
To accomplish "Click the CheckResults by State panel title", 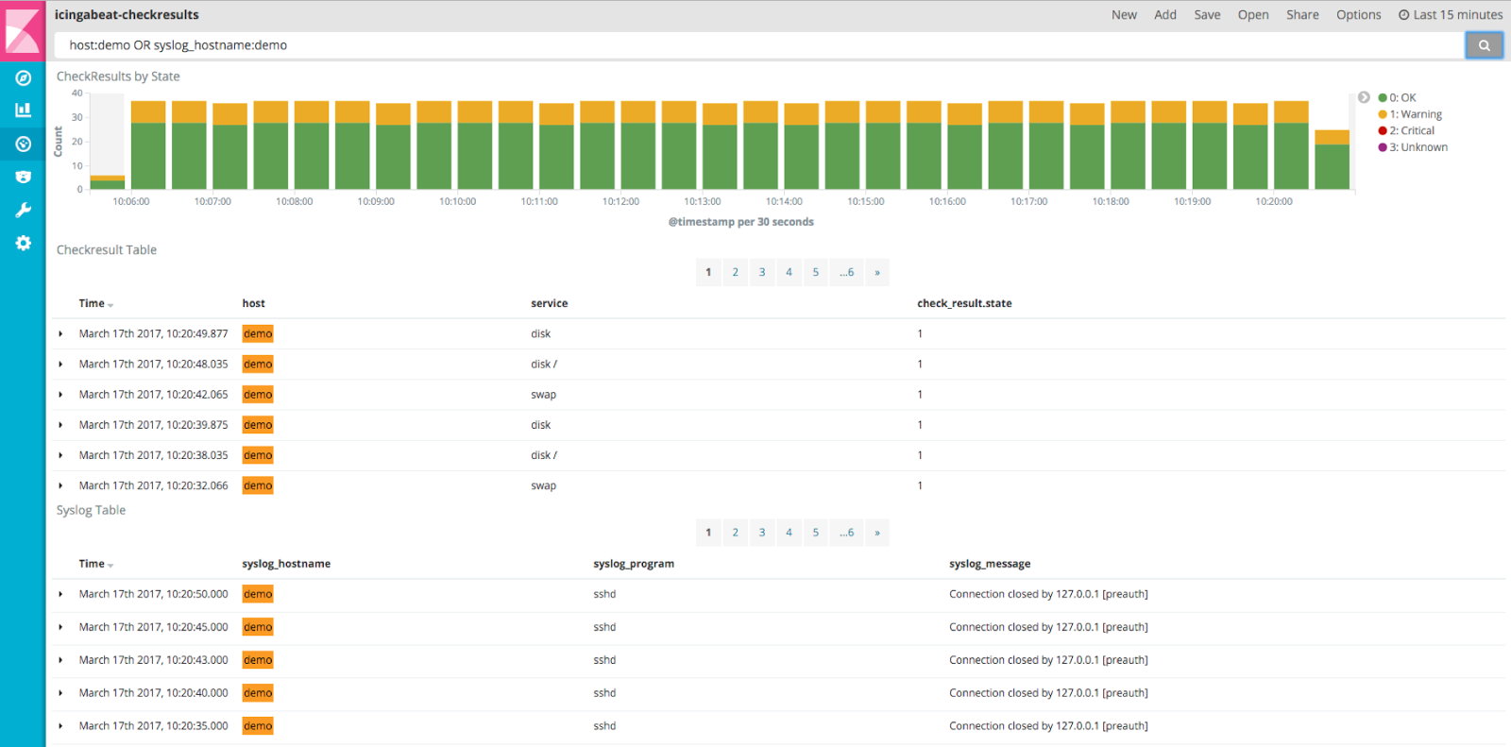I will pyautogui.click(x=118, y=76).
